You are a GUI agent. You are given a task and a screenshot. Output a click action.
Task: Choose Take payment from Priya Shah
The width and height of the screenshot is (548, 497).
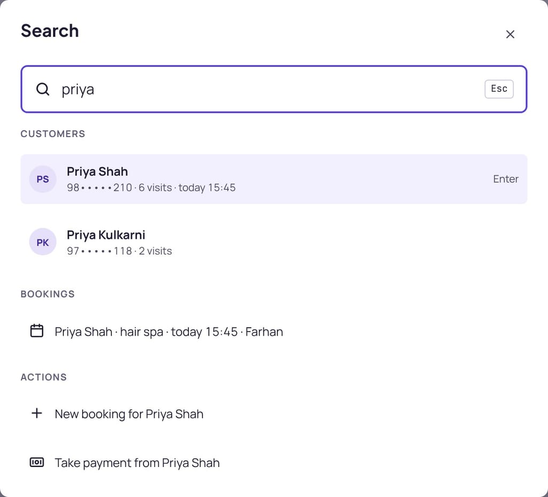[273, 463]
